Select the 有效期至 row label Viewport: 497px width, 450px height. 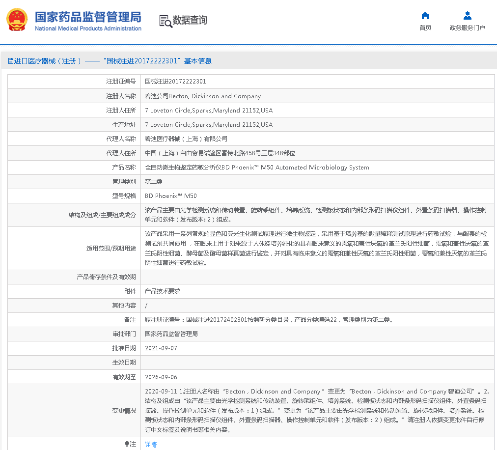coord(124,377)
